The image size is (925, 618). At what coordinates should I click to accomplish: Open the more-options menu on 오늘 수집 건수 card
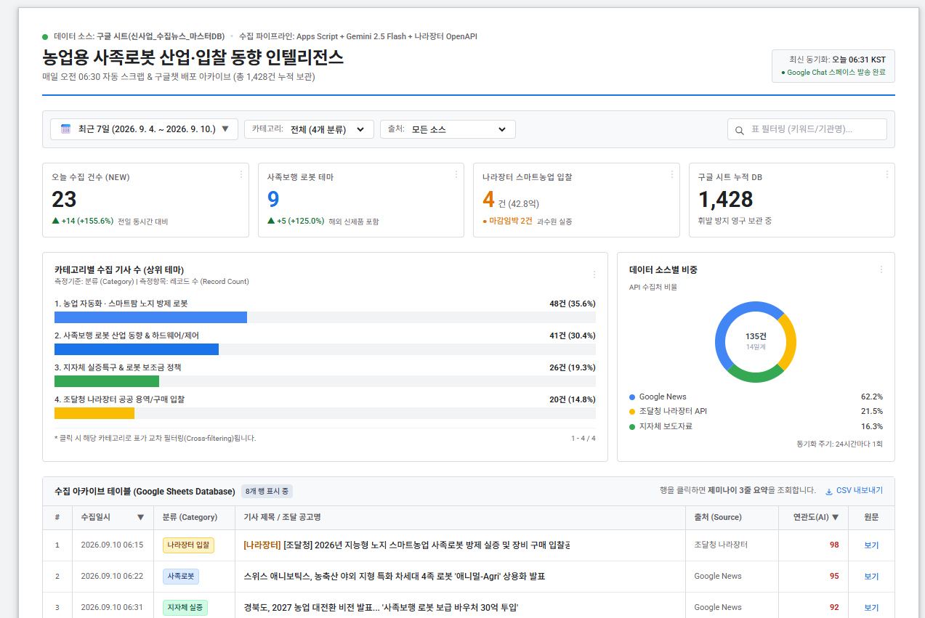241,174
